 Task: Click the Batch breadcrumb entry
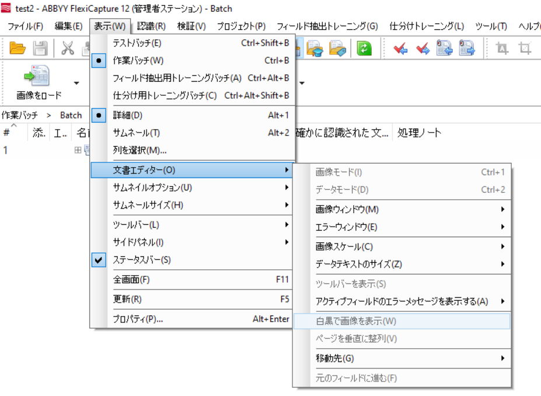[x=71, y=115]
